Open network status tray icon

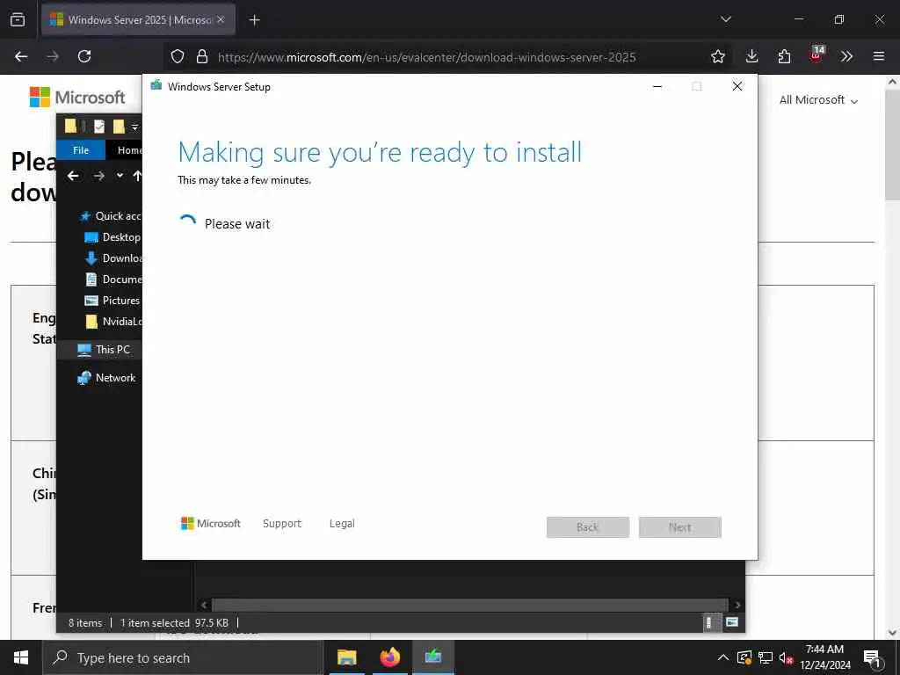[766, 657]
